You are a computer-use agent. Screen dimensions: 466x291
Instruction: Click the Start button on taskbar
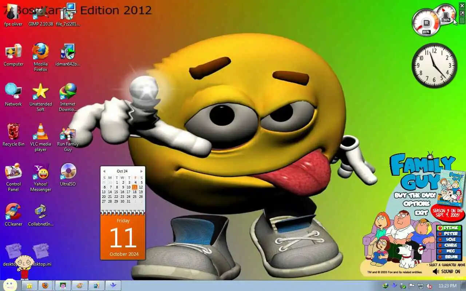click(10, 285)
